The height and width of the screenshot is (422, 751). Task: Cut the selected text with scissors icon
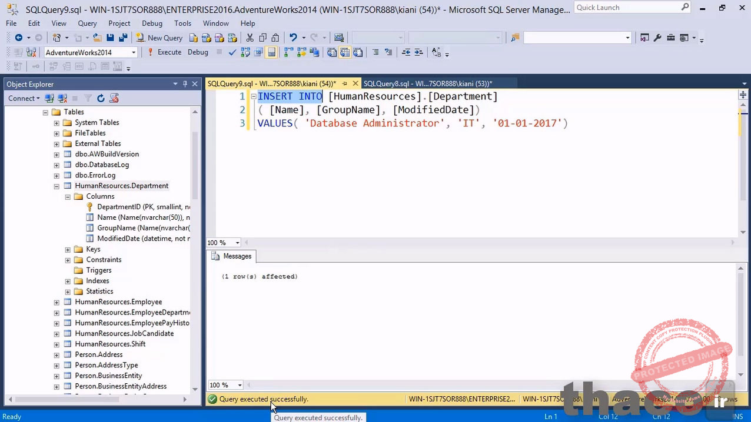250,38
